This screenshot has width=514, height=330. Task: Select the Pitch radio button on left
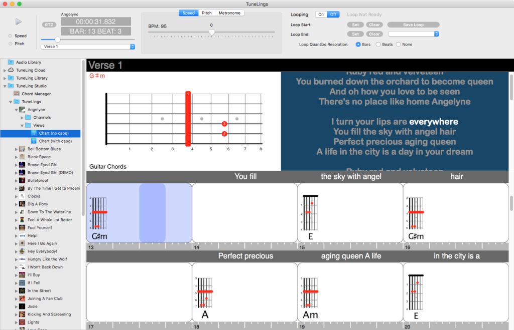pos(10,44)
